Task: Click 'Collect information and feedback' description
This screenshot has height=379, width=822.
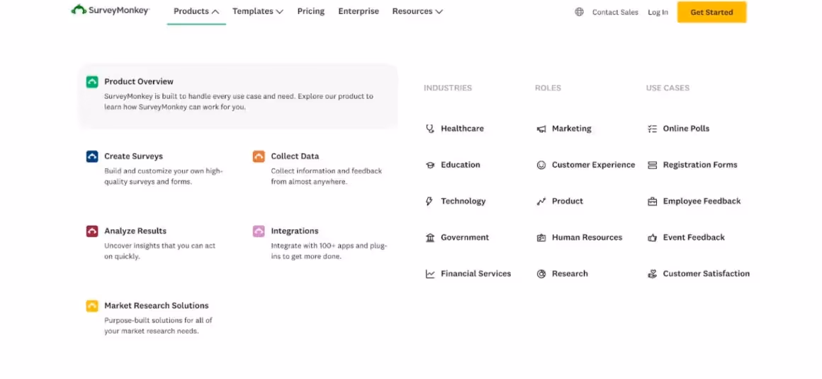Action: coord(327,177)
